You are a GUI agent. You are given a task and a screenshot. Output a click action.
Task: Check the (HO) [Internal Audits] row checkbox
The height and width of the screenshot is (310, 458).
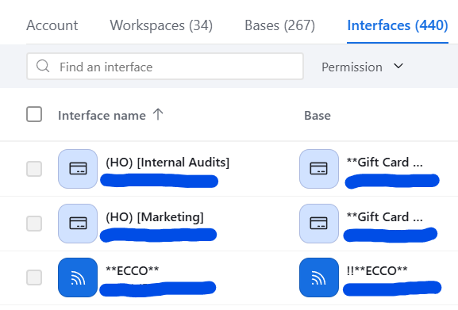tap(34, 169)
